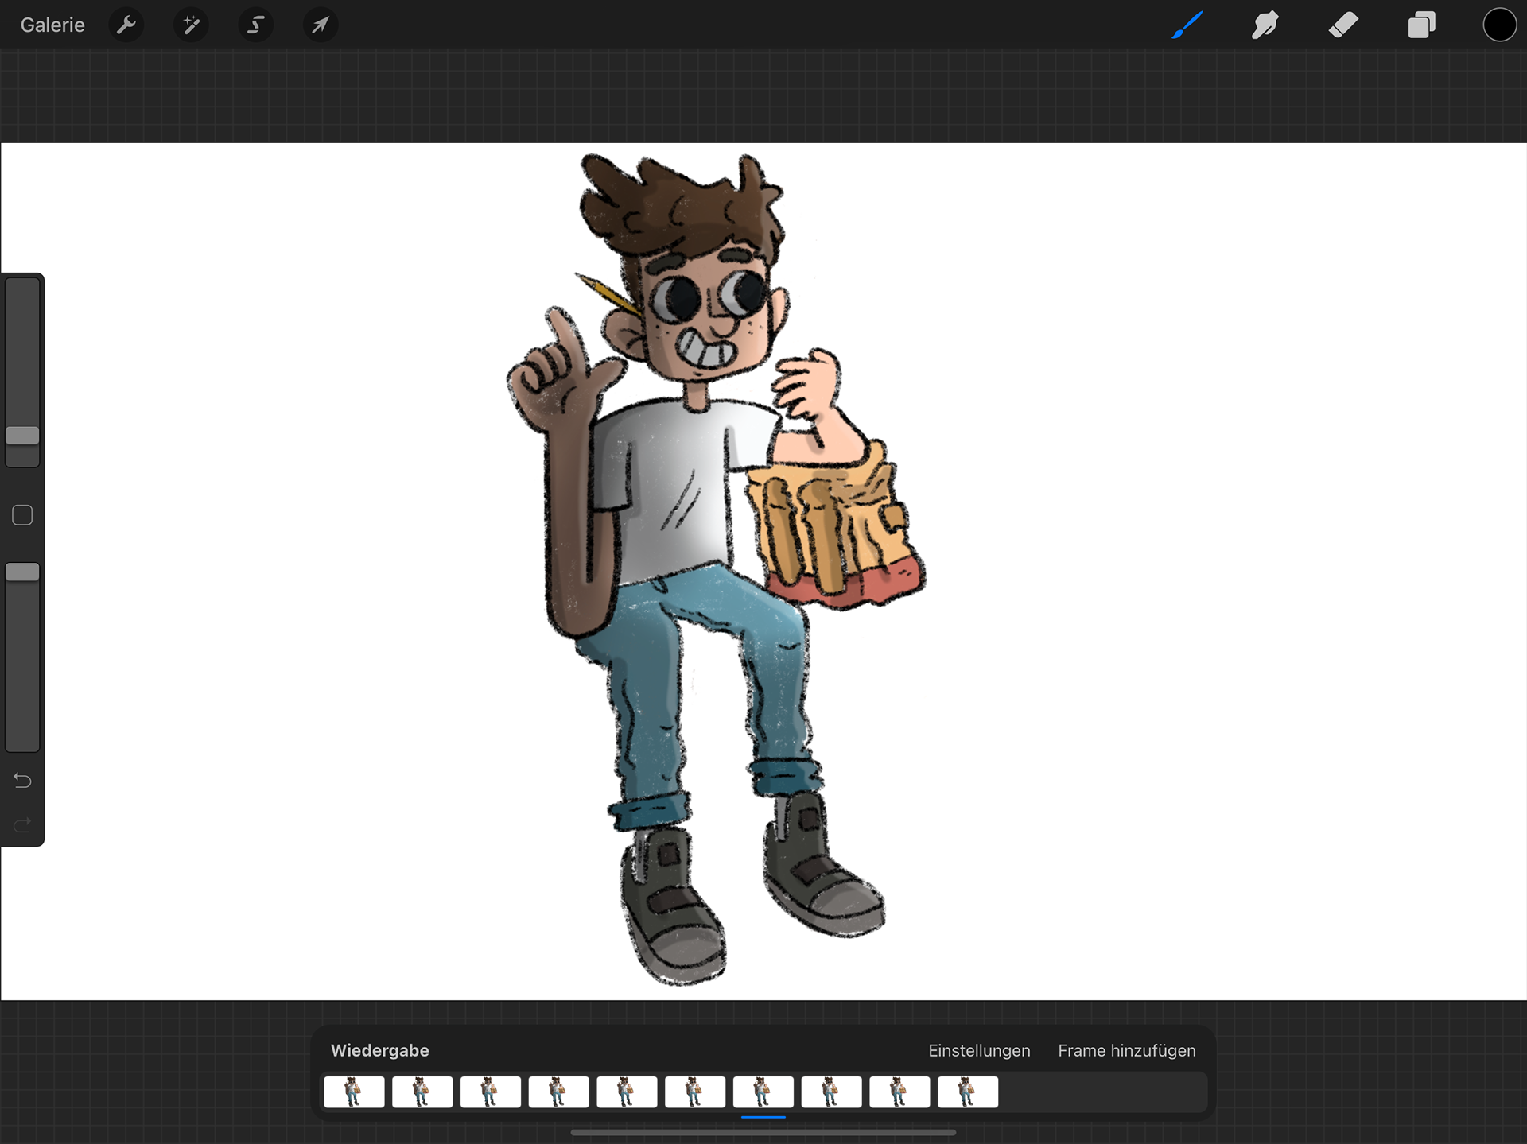Open animation Einstellungen
The width and height of the screenshot is (1527, 1144).
click(979, 1050)
